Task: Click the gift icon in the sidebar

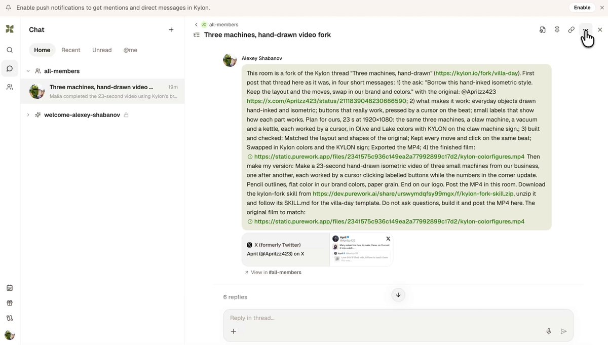Action: point(10,303)
